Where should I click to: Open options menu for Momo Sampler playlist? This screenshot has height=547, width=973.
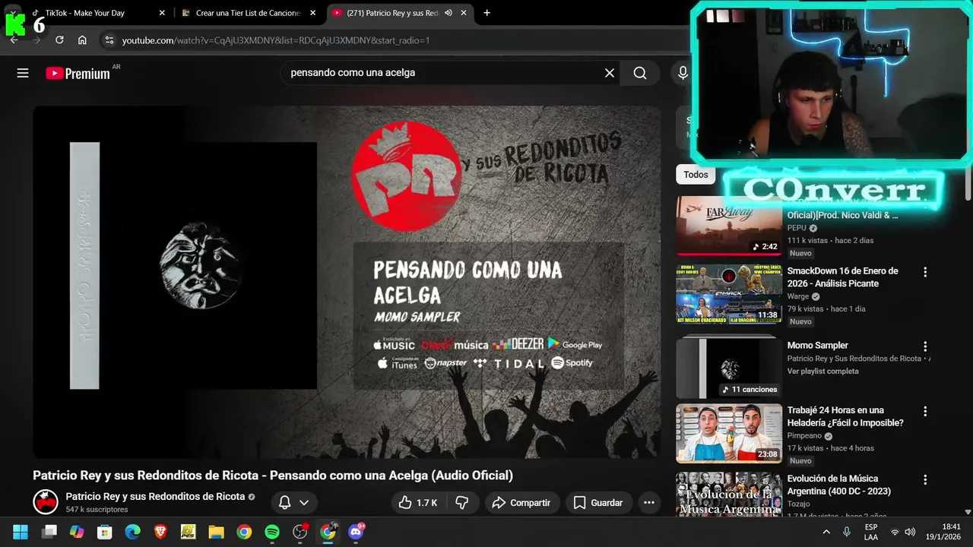click(925, 346)
